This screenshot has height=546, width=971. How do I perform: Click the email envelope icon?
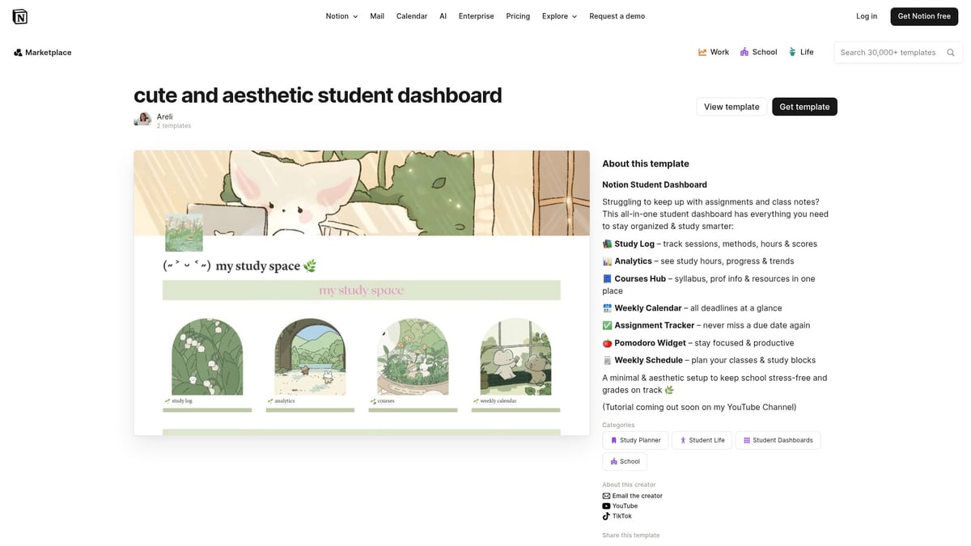(x=606, y=495)
